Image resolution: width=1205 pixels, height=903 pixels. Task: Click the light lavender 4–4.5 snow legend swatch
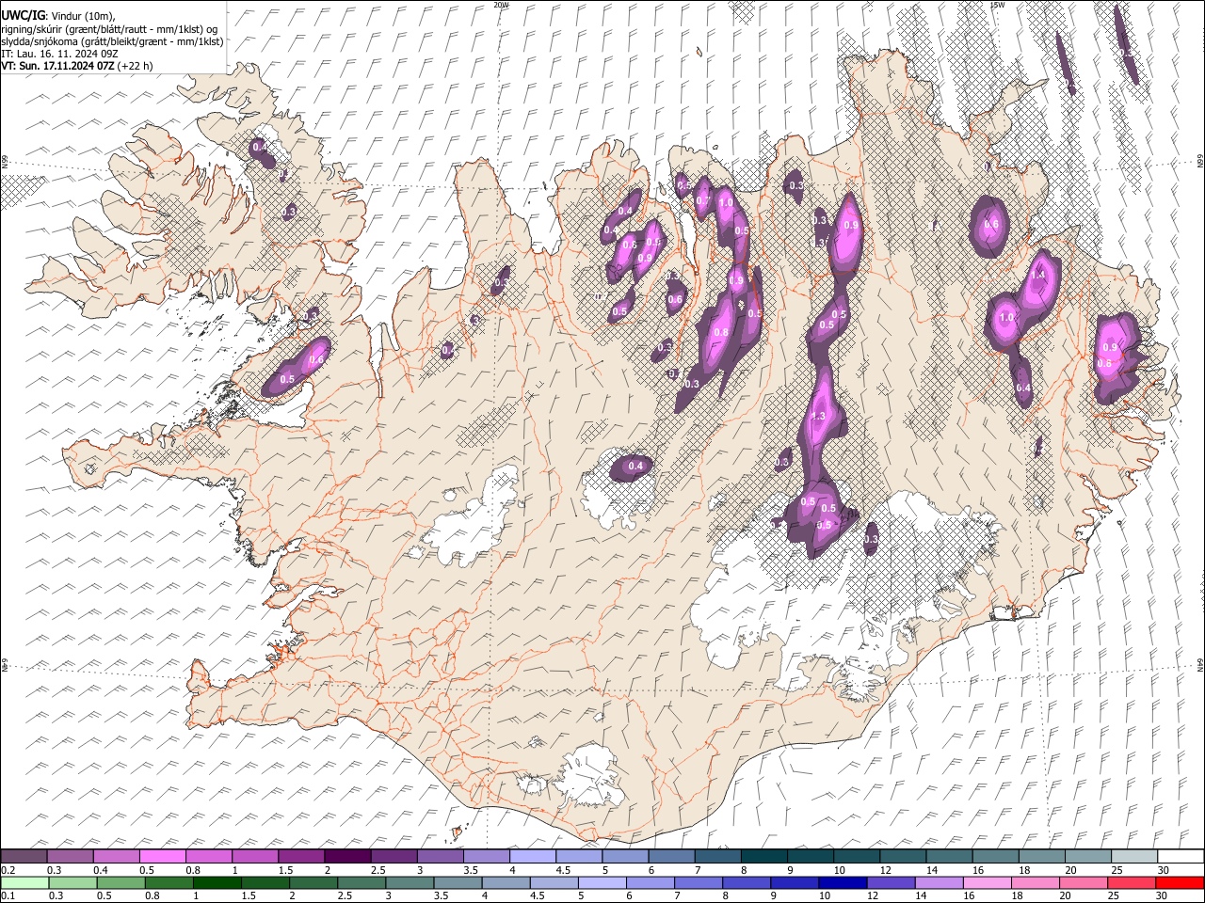click(531, 856)
